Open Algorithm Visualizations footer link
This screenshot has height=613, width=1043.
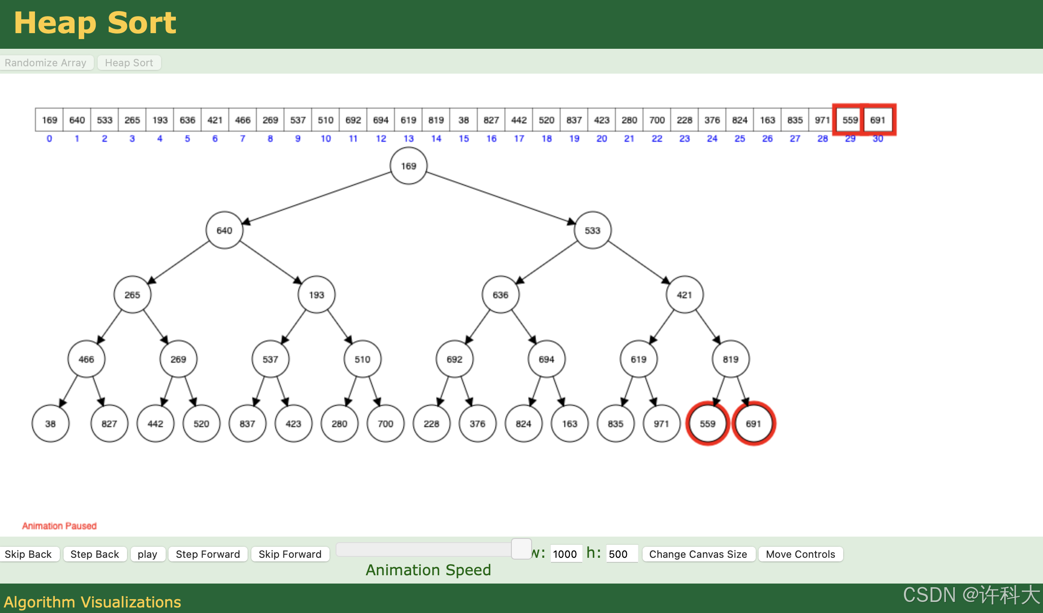tap(93, 602)
